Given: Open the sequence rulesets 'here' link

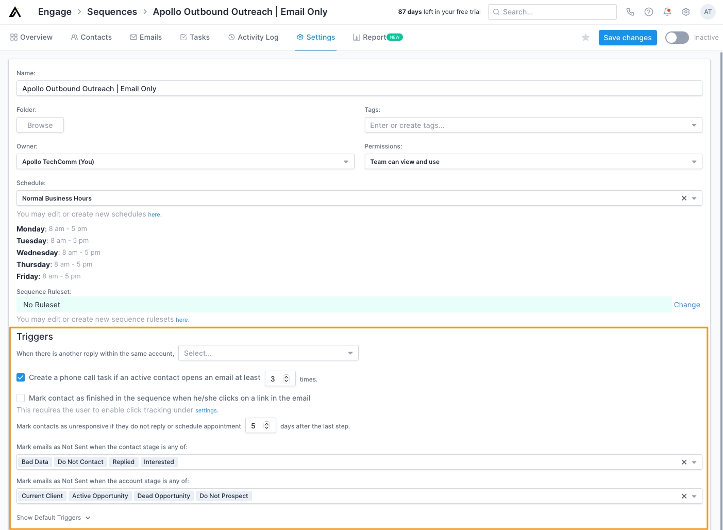Looking at the screenshot, I should pyautogui.click(x=182, y=320).
